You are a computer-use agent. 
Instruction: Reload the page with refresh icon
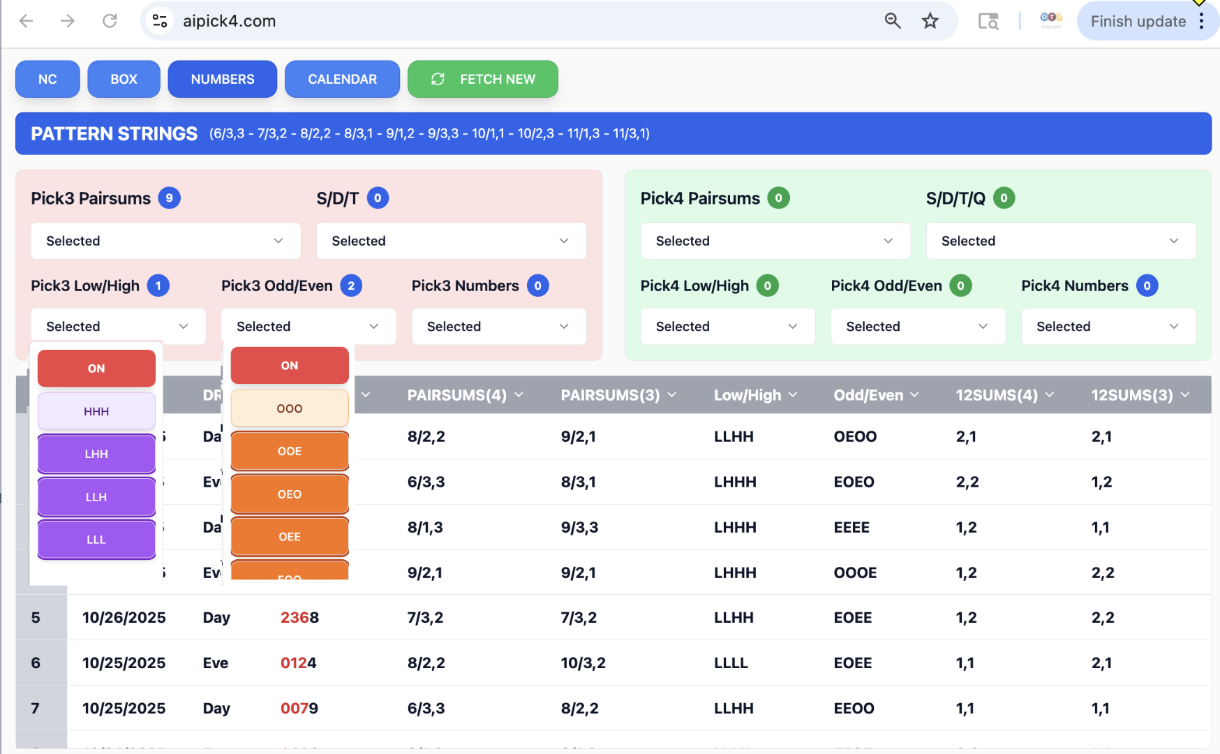pyautogui.click(x=110, y=21)
